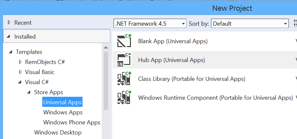The image size is (297, 139).
Task: Open the .NET Framework 4.5 dropdown
Action: click(150, 23)
